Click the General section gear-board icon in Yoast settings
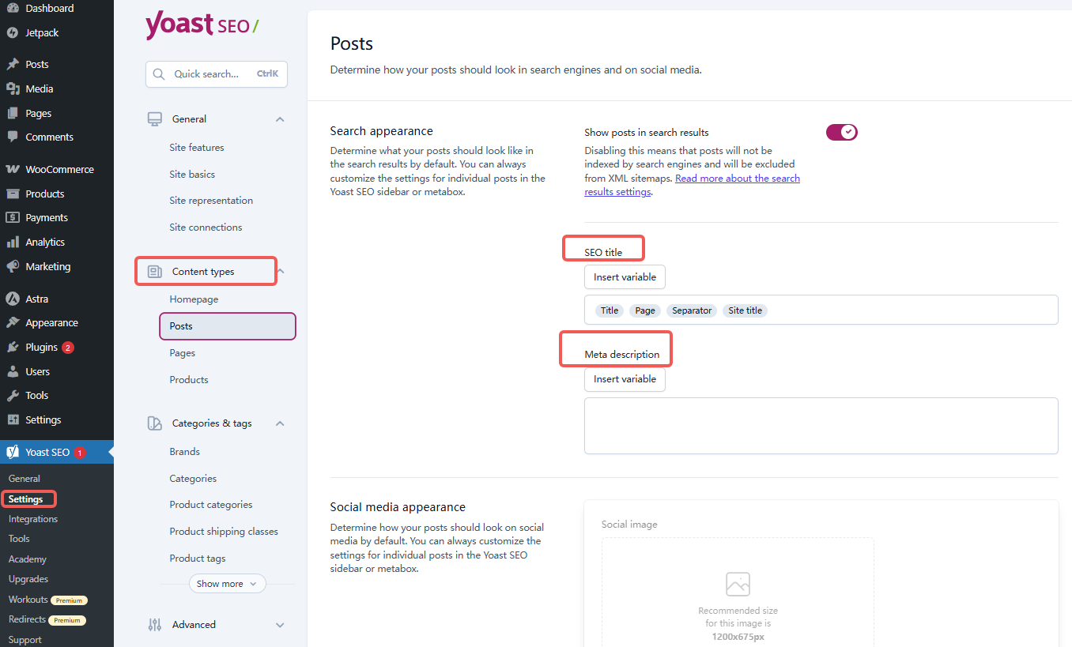The image size is (1072, 647). coord(154,118)
